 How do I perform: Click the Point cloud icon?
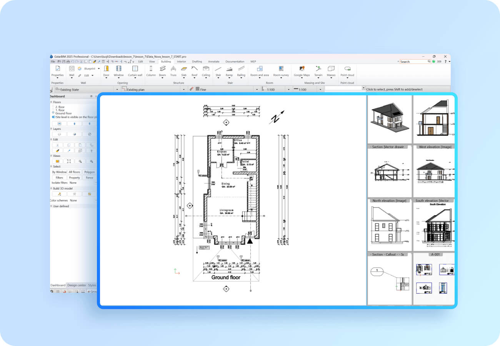347,69
